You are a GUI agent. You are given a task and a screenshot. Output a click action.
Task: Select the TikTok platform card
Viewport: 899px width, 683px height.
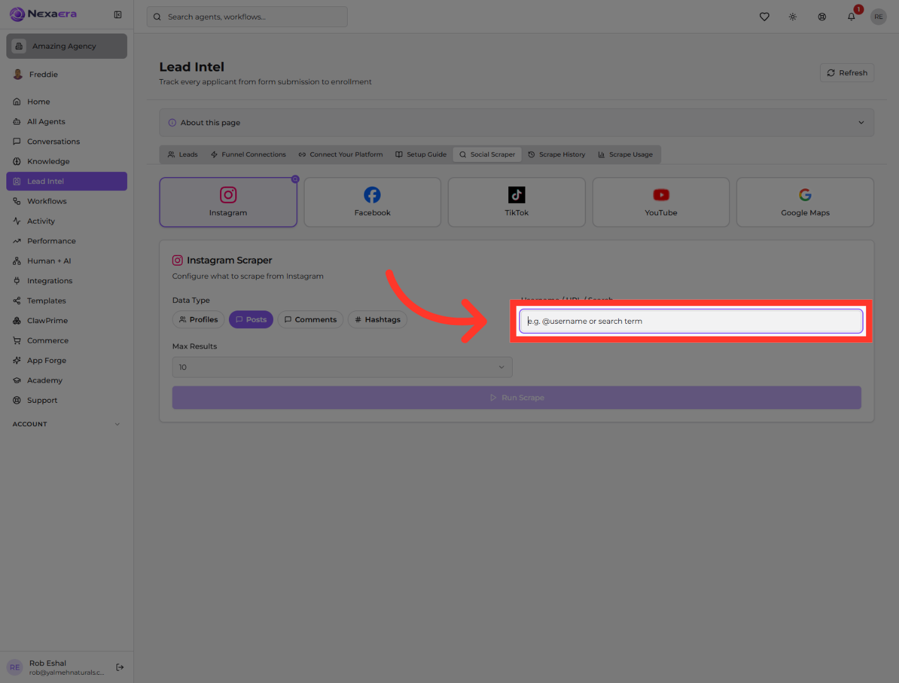[x=517, y=202]
